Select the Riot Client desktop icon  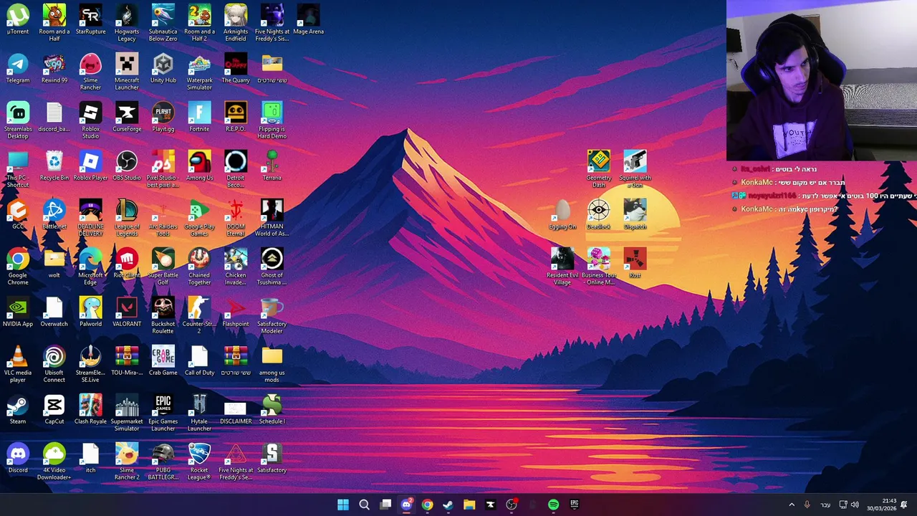(x=127, y=263)
